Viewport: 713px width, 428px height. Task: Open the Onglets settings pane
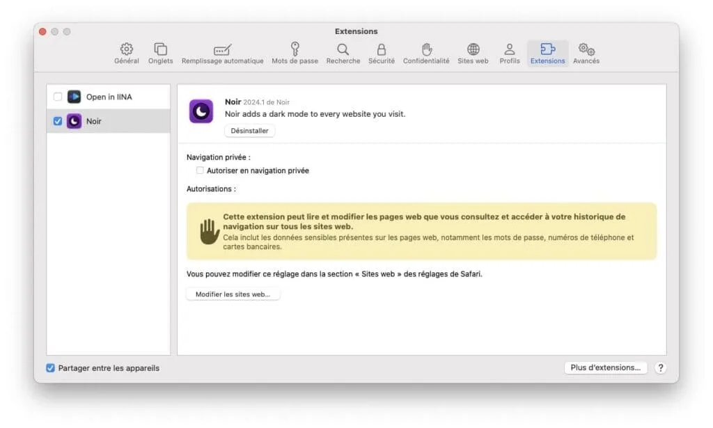pyautogui.click(x=160, y=52)
